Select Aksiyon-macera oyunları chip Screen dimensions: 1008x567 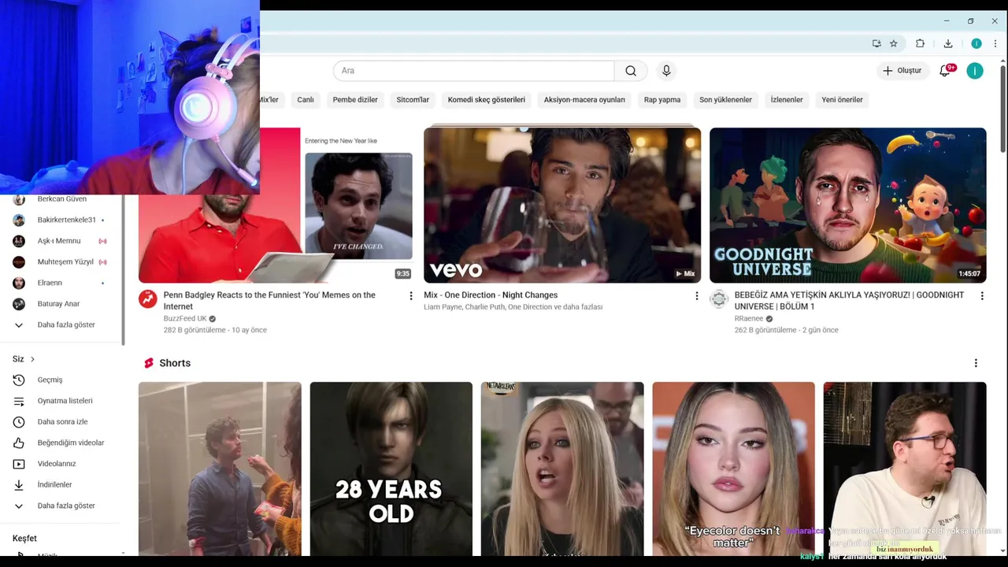584,100
